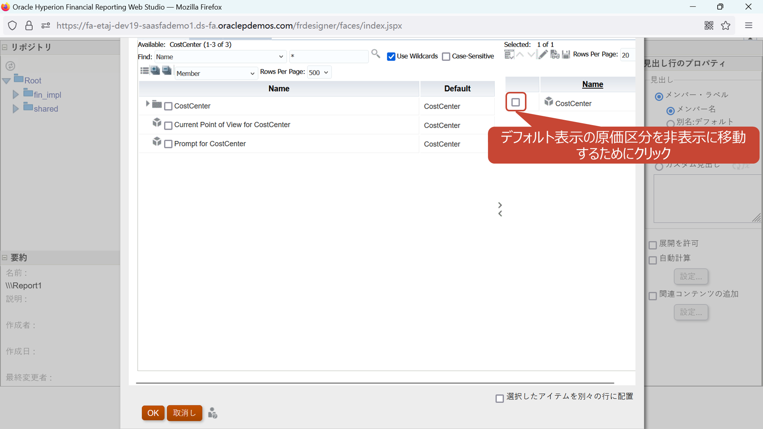763x429 pixels.
Task: Click the collapse all (minus) icon
Action: [167, 71]
